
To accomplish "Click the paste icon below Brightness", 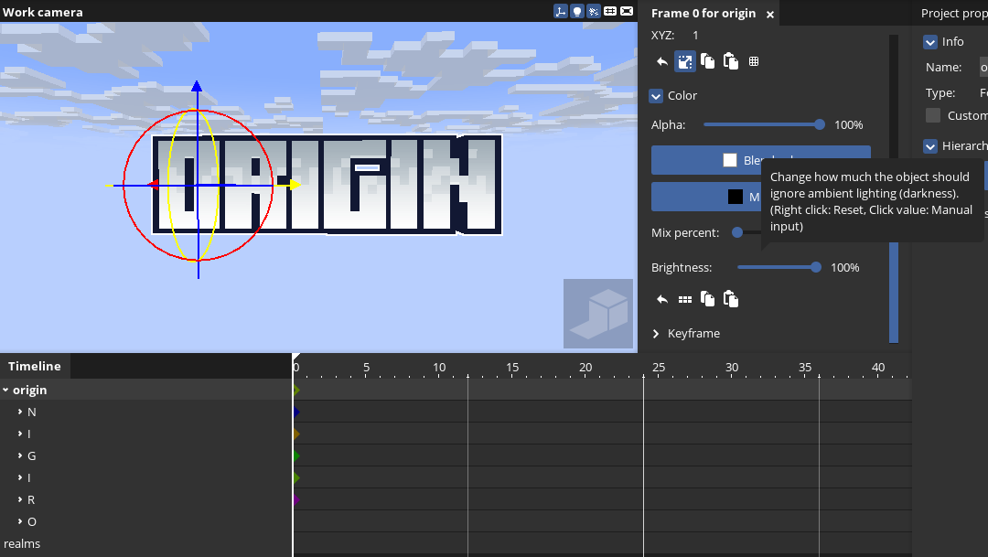I will point(730,299).
